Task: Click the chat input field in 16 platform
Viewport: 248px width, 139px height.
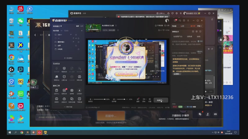Action: coord(59,117)
